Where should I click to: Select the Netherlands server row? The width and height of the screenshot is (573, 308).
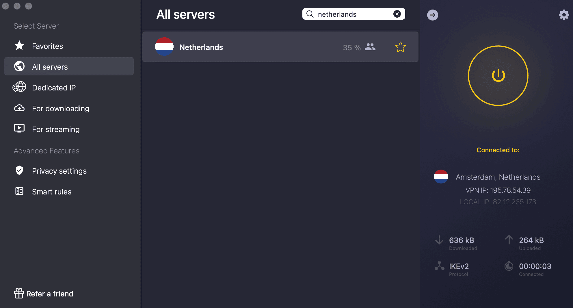tap(280, 47)
